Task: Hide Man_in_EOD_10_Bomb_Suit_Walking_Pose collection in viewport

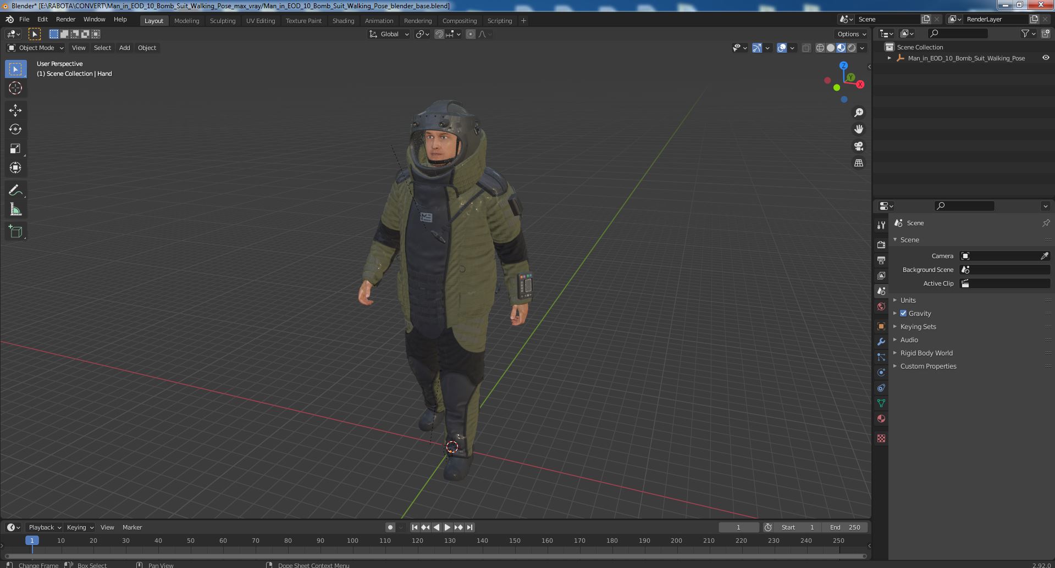Action: (1046, 58)
